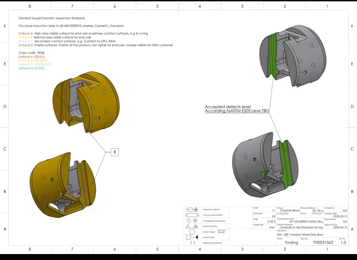Viewport: 357px width, 260px height.
Task: Click the SIM - QR1 Adaptor Wheel Side Base description
Action: (x=300, y=235)
